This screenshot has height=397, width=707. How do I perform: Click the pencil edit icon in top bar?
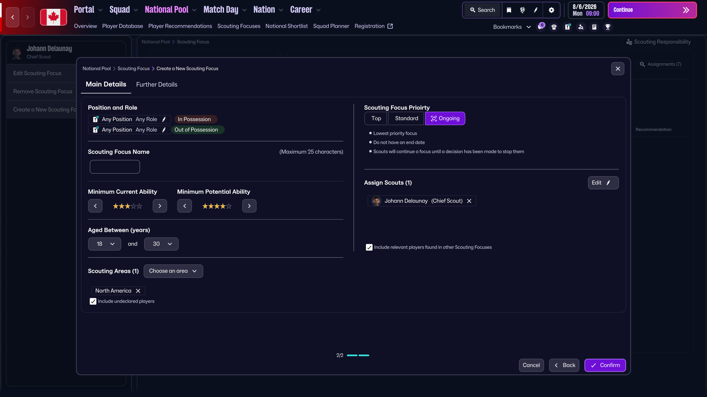pyautogui.click(x=536, y=10)
